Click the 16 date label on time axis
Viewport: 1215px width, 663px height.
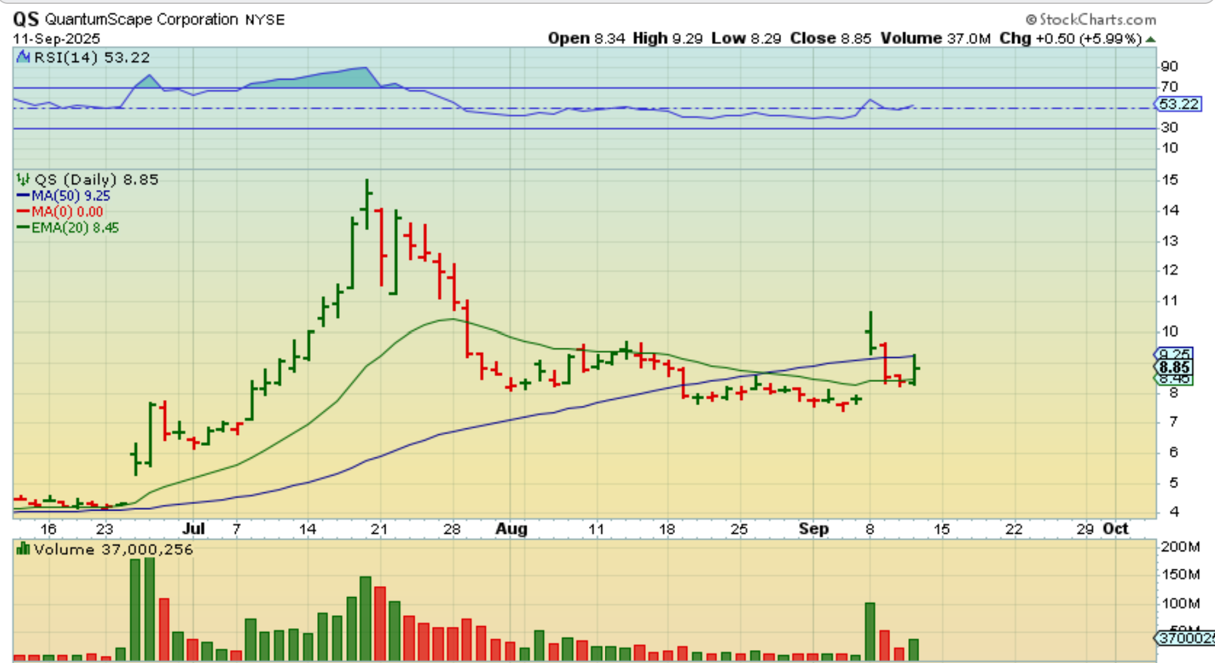click(49, 529)
